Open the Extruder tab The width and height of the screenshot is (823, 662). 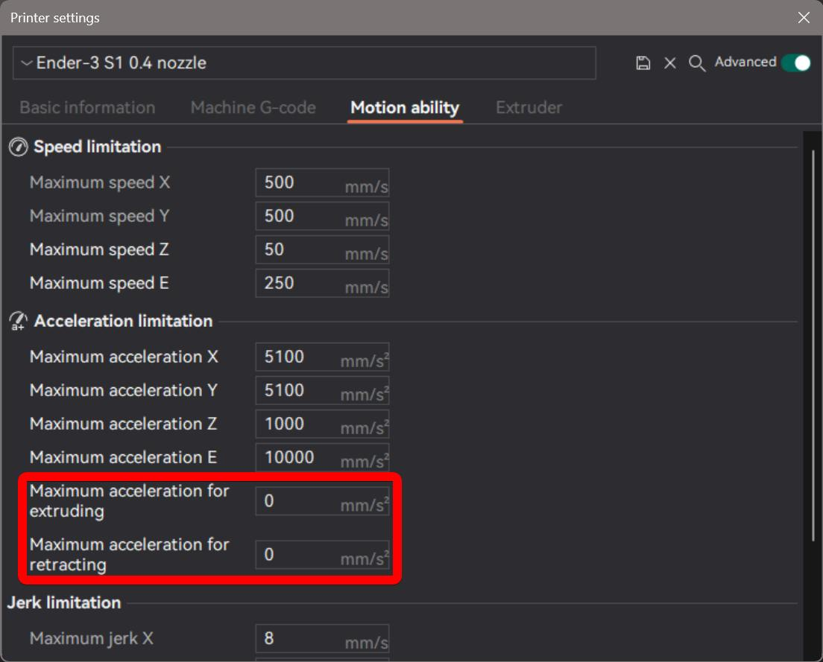pos(529,107)
